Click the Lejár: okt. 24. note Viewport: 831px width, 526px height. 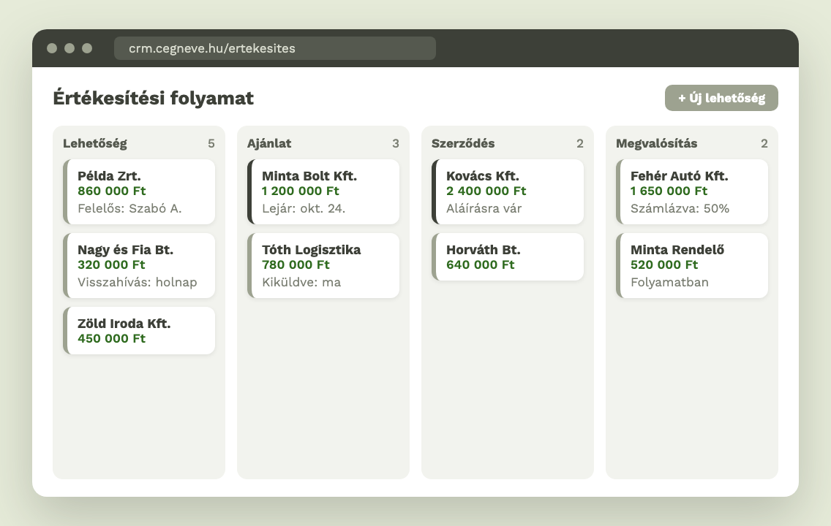pyautogui.click(x=304, y=208)
